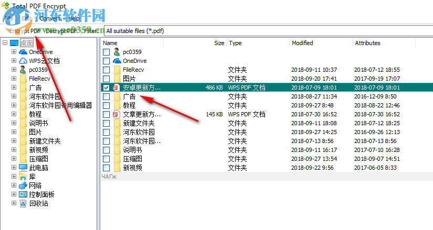Expand the 河东软件园专用编辑器 tree node
The image size is (433, 230).
tap(14, 105)
